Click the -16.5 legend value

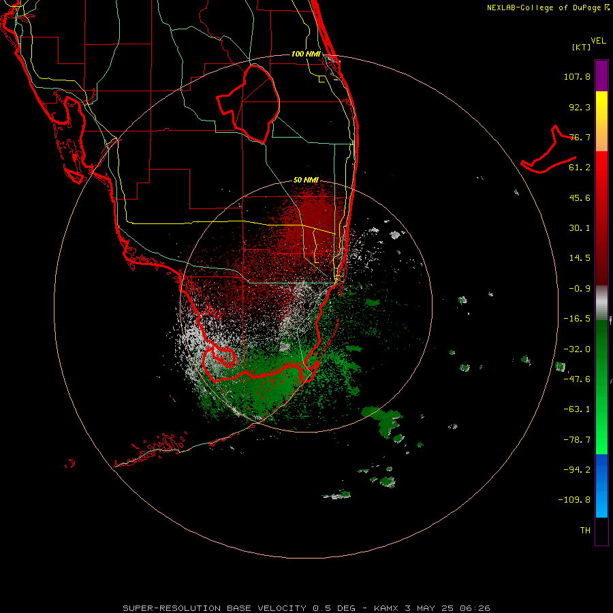(577, 319)
